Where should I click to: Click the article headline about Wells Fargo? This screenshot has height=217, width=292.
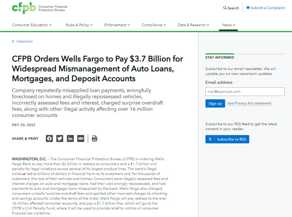tap(97, 69)
